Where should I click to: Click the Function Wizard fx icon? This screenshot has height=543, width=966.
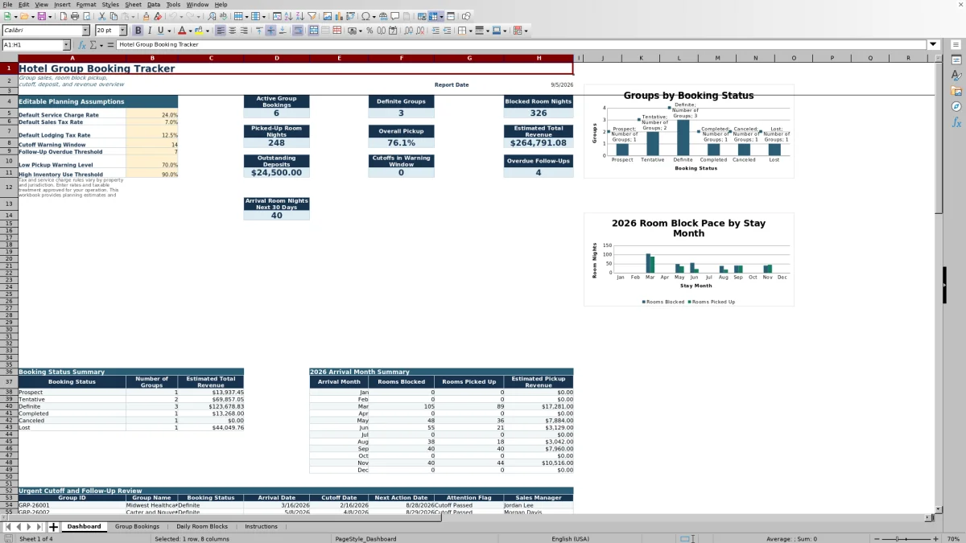pos(82,45)
